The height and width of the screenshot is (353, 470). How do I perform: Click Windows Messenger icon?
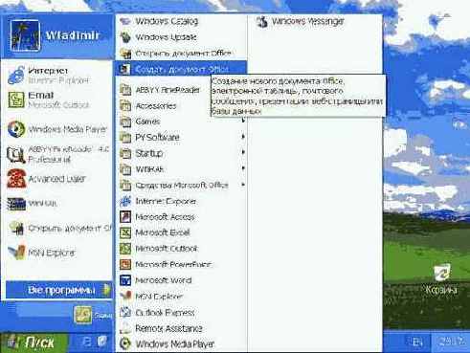coord(262,21)
